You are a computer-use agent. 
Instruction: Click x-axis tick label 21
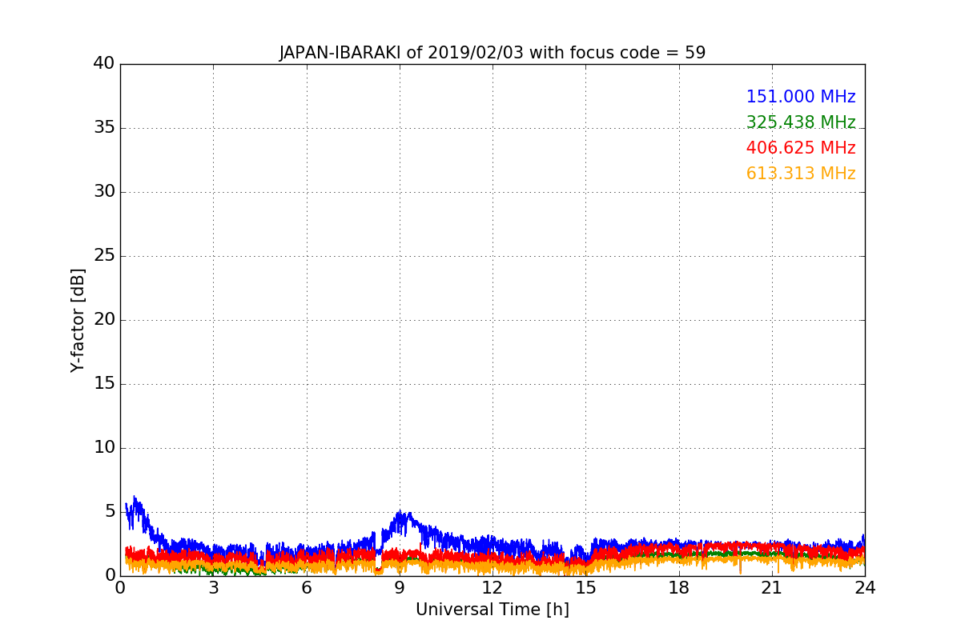tap(772, 588)
